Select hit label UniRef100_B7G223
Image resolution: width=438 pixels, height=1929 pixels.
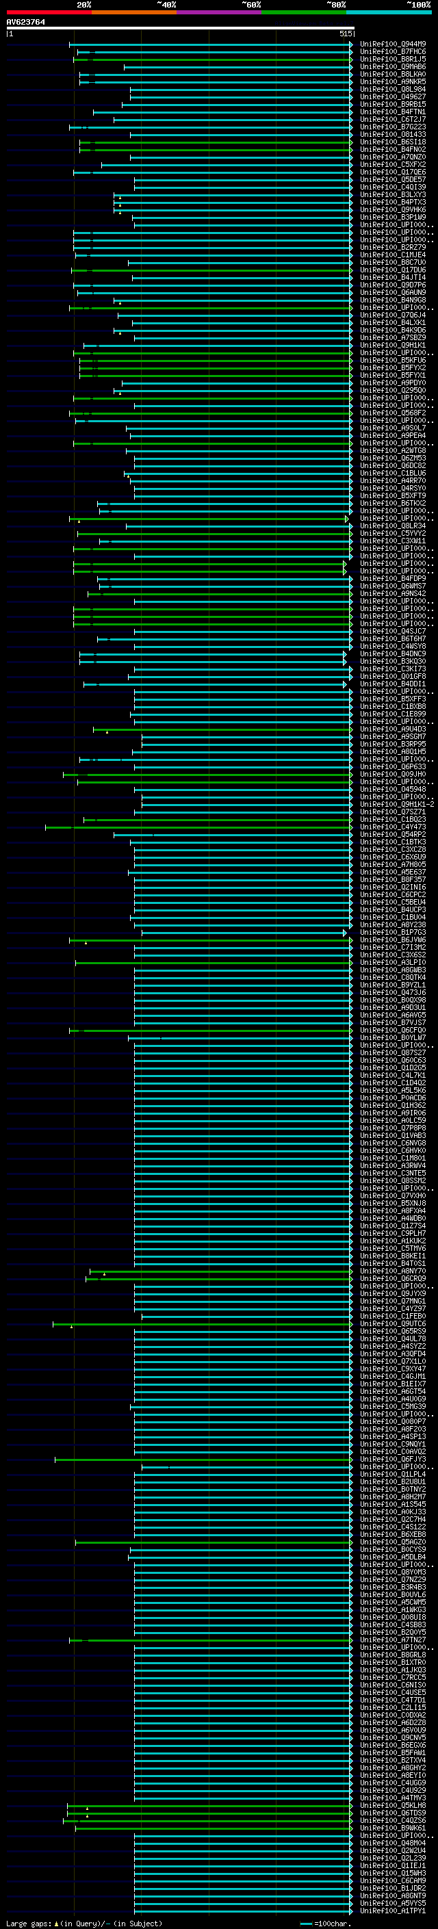click(393, 127)
